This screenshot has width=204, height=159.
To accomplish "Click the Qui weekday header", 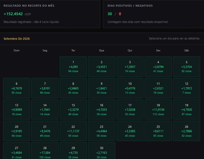I will pos(130,51).
